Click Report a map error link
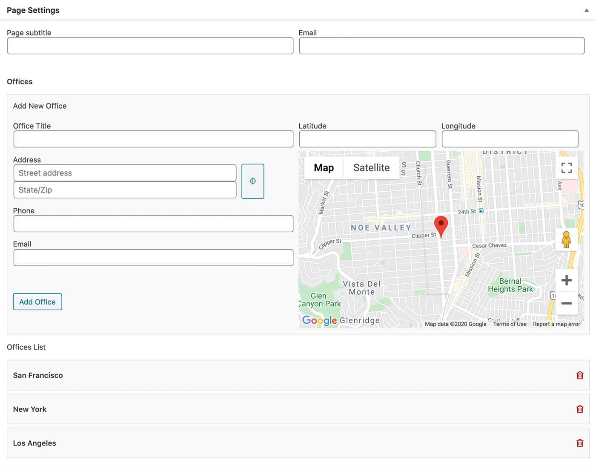 pyautogui.click(x=556, y=324)
